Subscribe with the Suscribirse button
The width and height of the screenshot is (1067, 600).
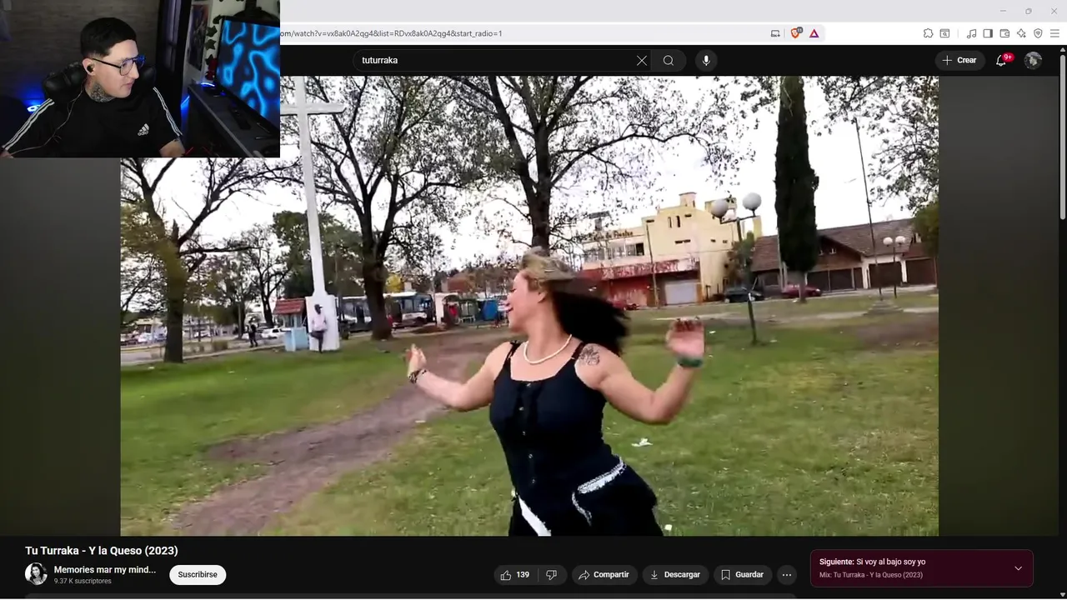(198, 575)
